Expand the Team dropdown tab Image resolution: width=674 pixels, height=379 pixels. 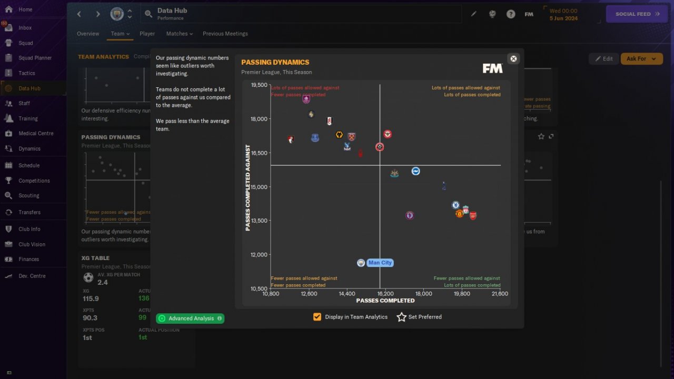tap(120, 34)
